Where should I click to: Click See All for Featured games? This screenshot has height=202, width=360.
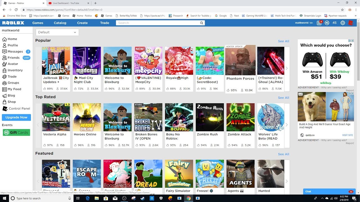tap(283, 154)
